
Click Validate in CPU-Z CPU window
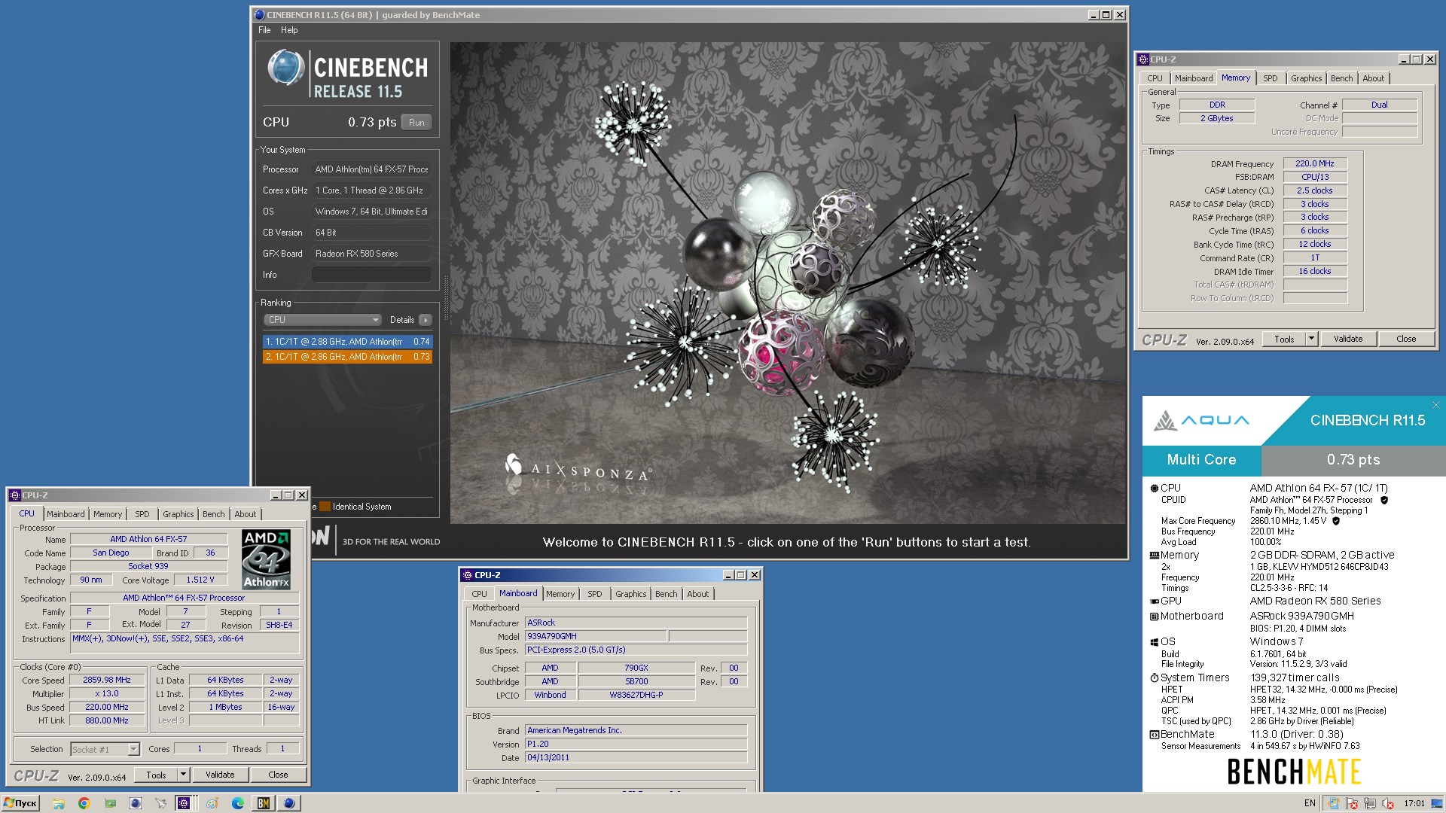coord(220,775)
